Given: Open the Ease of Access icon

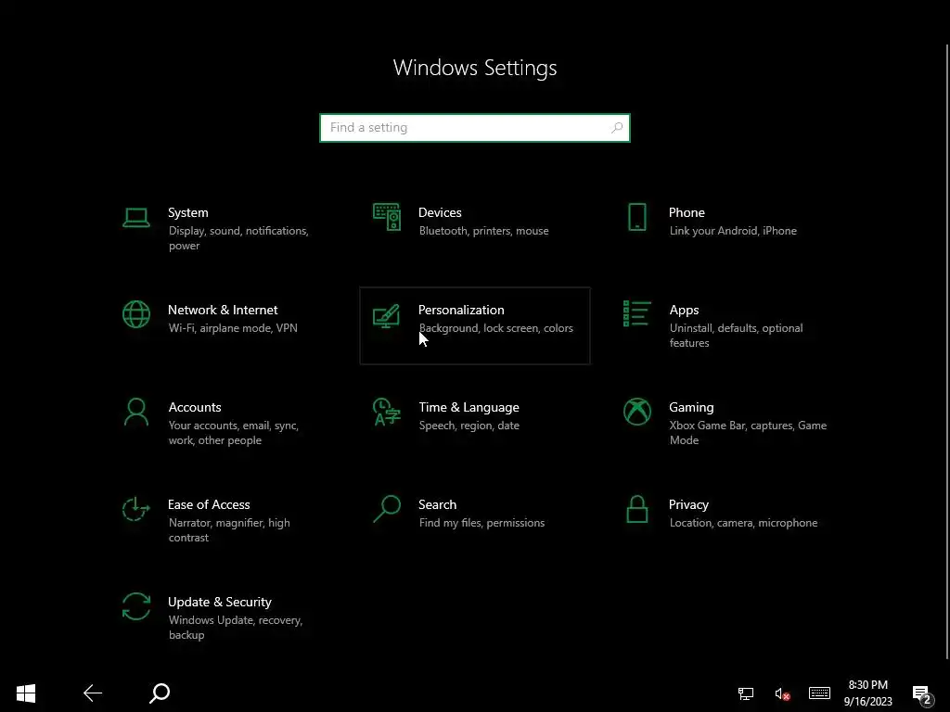Looking at the screenshot, I should click(135, 509).
